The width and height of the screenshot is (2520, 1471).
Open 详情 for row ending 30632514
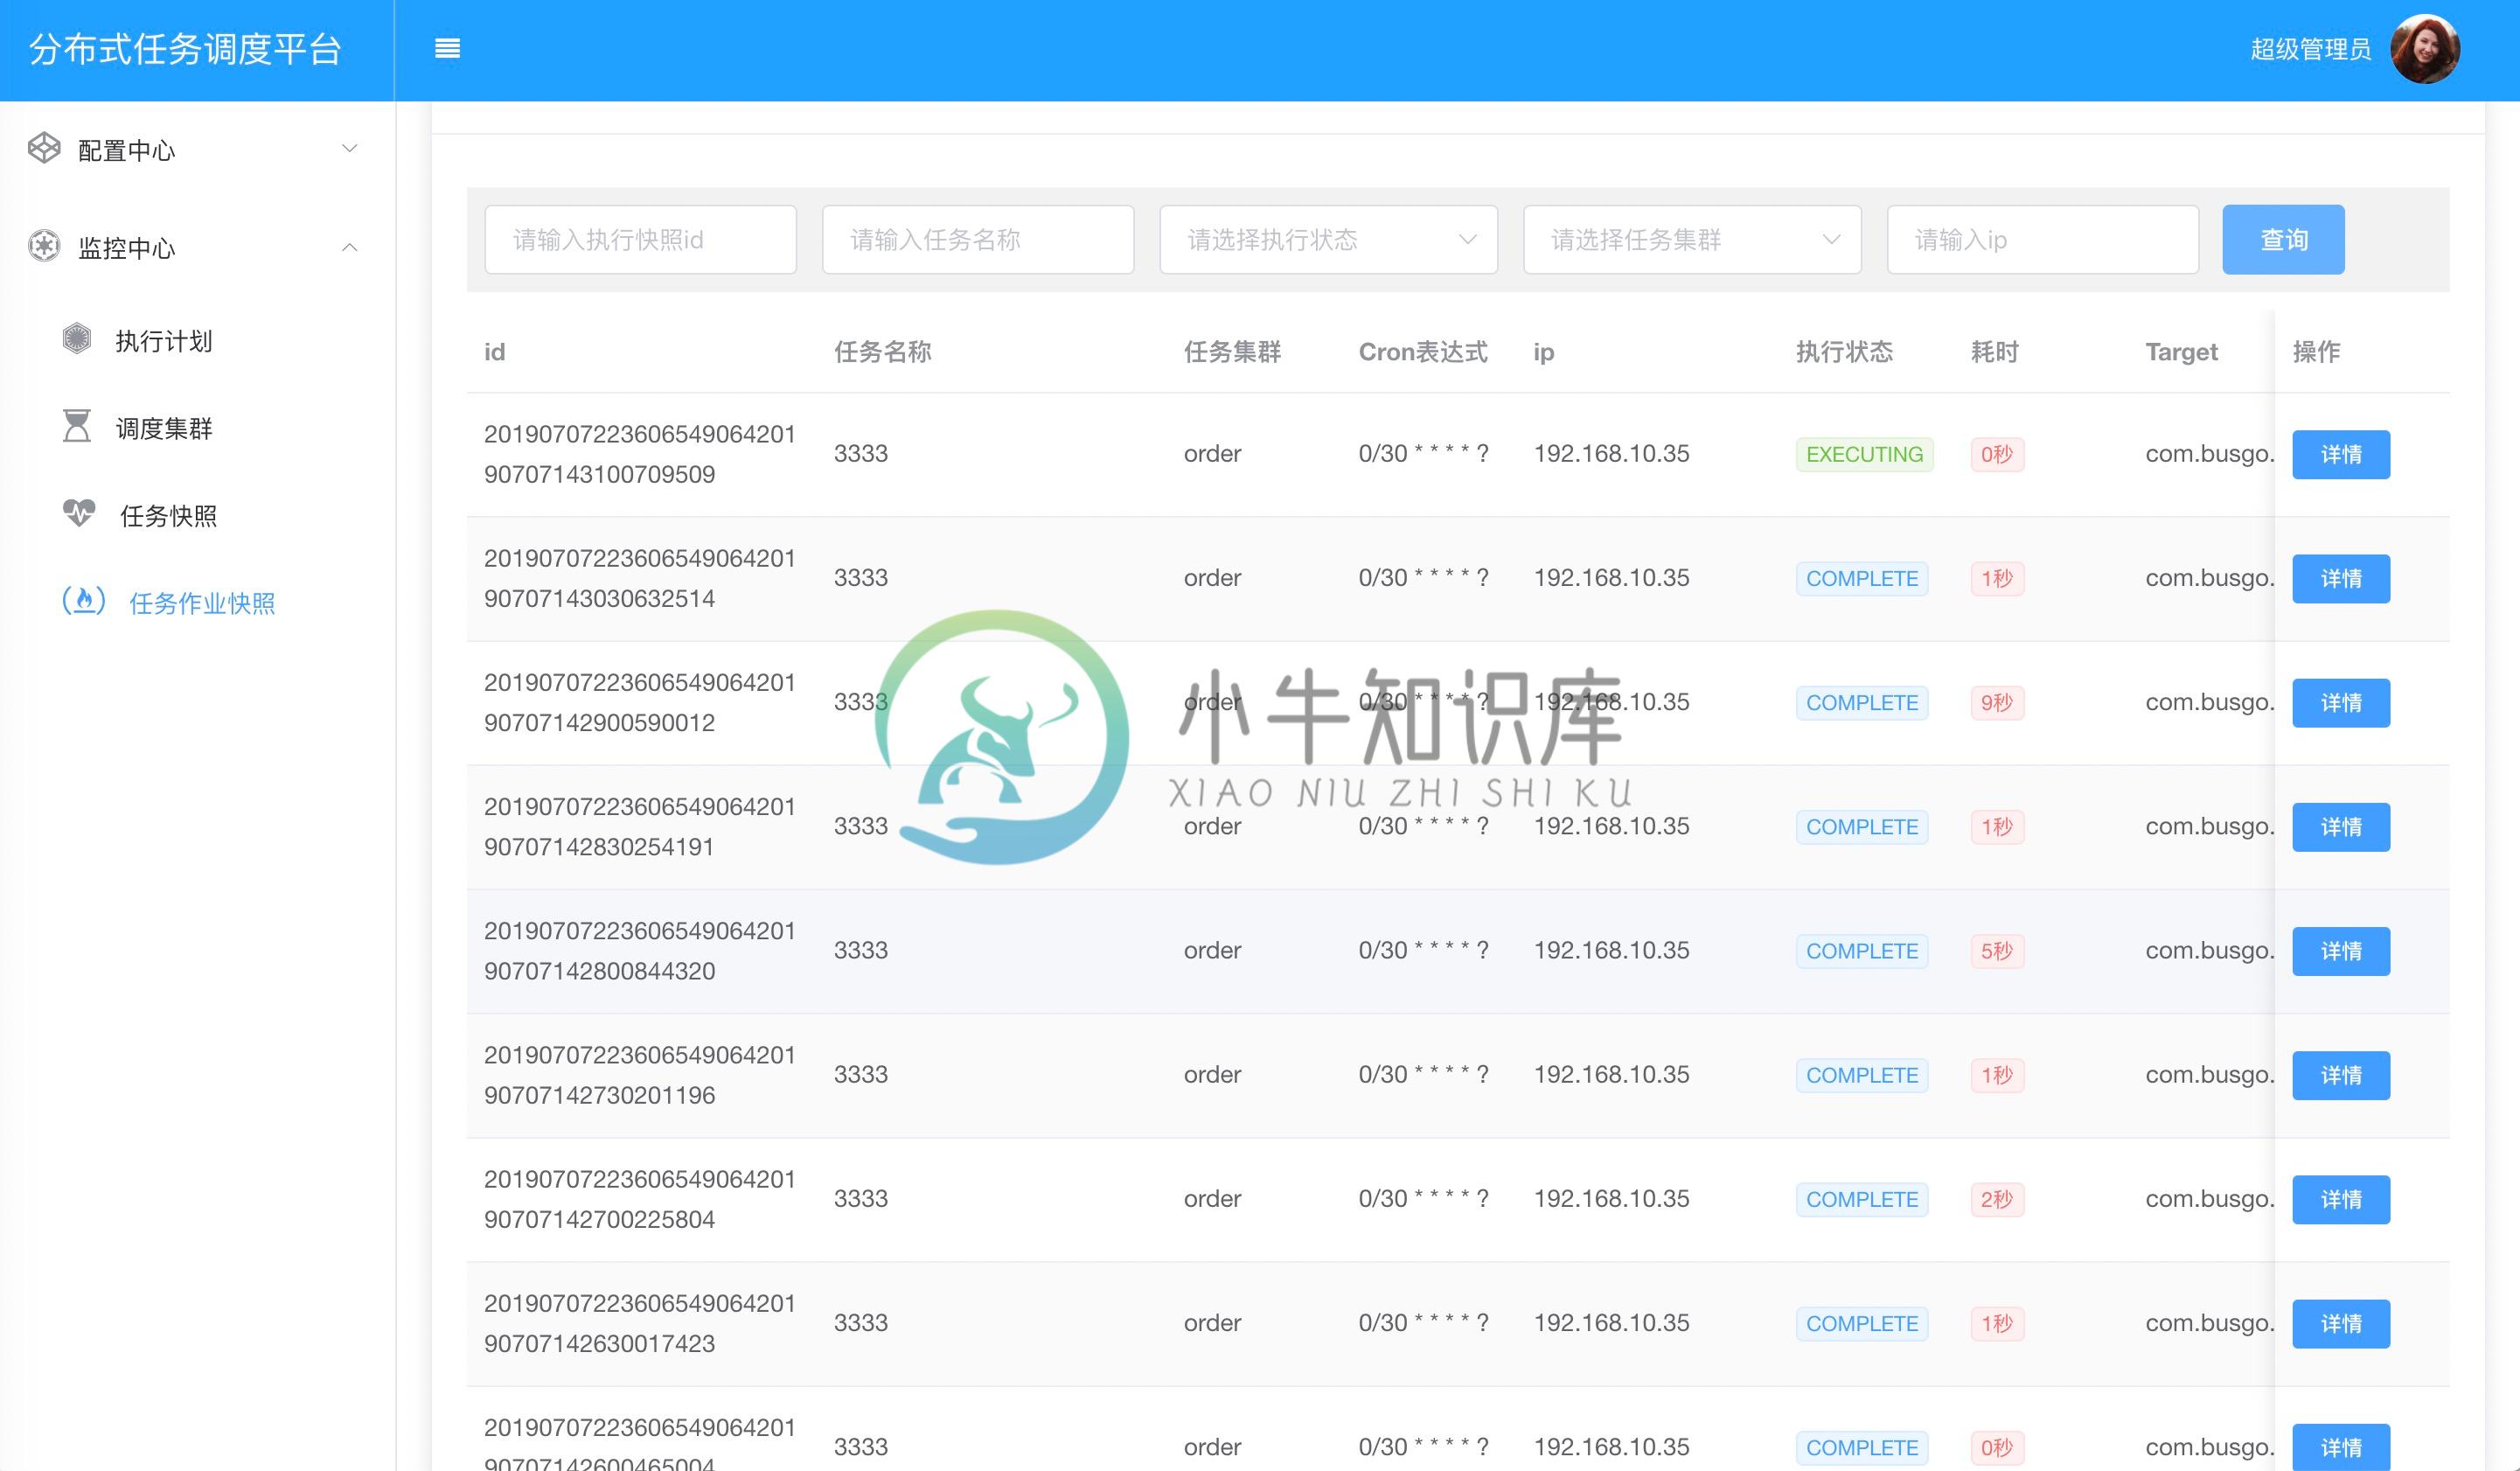pyautogui.click(x=2341, y=579)
